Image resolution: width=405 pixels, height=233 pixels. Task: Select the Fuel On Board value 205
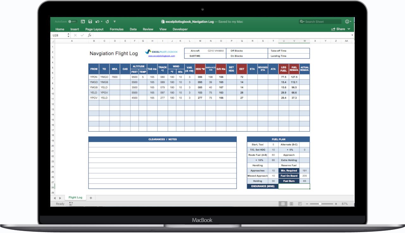pos(305,176)
